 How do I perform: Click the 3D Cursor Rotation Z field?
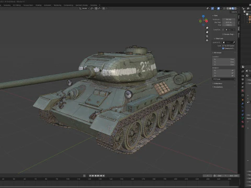[x=224, y=76]
